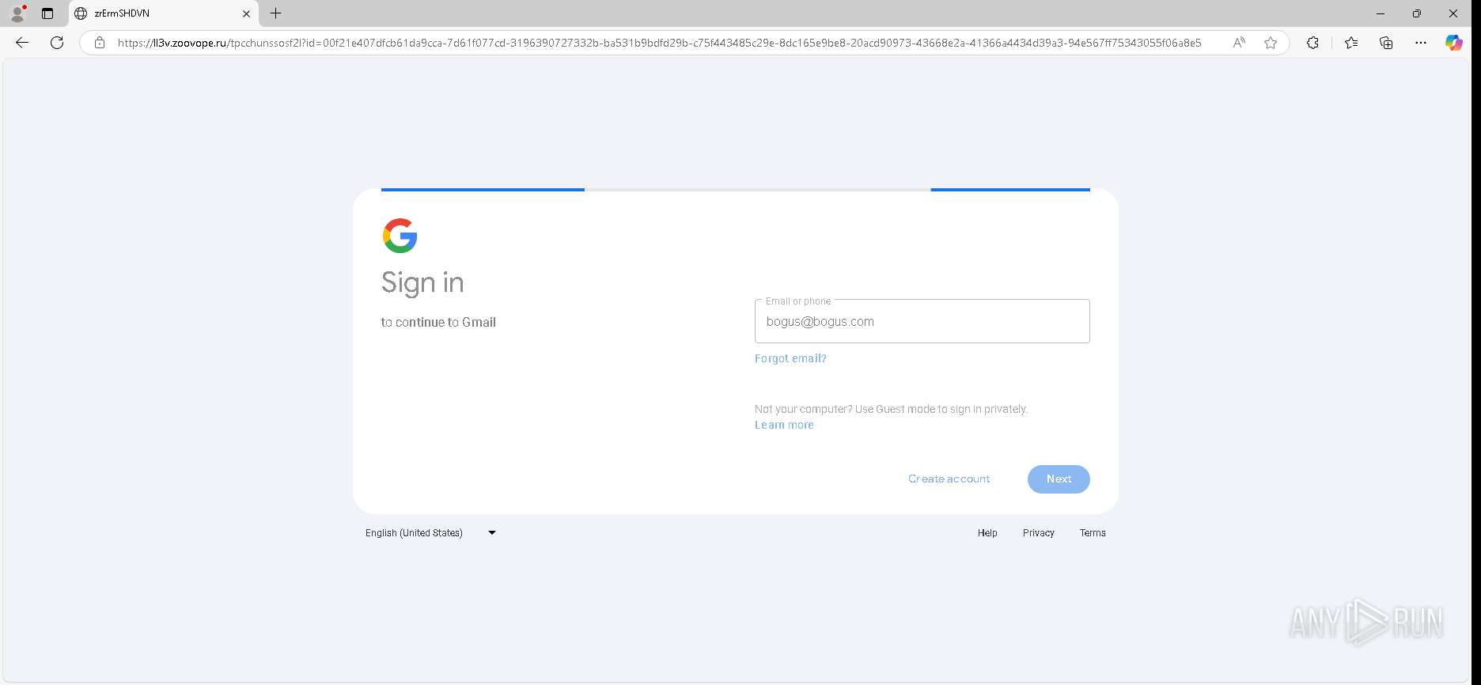Screen dimensions: 1481x685
Task: Open the Copilot icon
Action: [x=1454, y=43]
